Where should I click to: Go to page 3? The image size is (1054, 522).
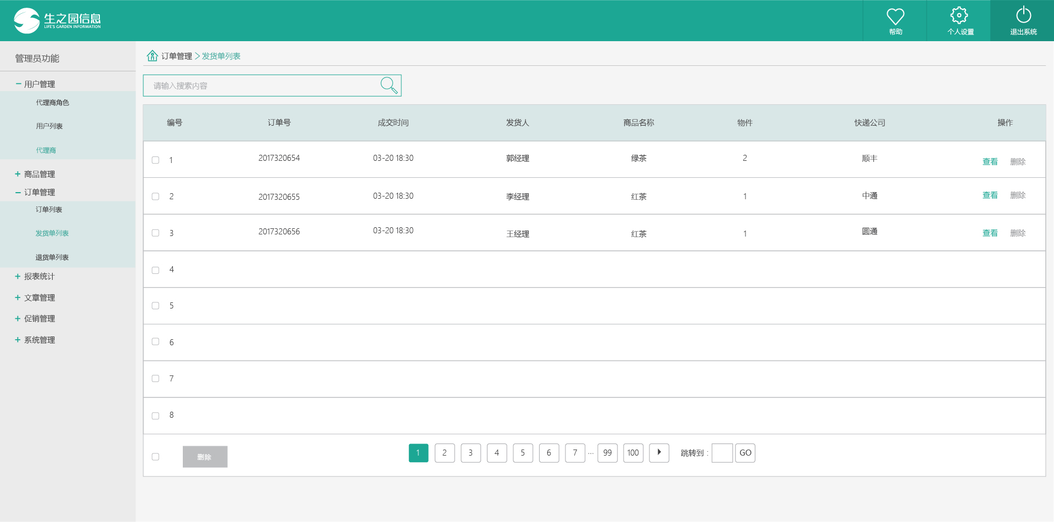pos(470,453)
